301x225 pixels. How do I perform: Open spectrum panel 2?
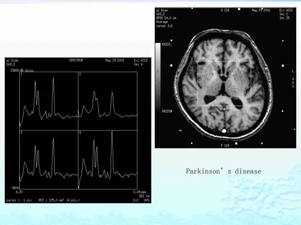tap(108, 101)
